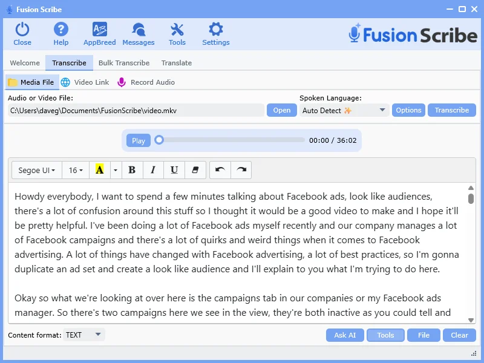Play the media file
The width and height of the screenshot is (484, 363).
point(139,140)
